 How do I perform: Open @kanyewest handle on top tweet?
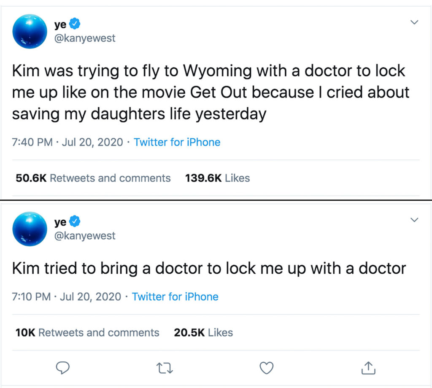(x=84, y=38)
